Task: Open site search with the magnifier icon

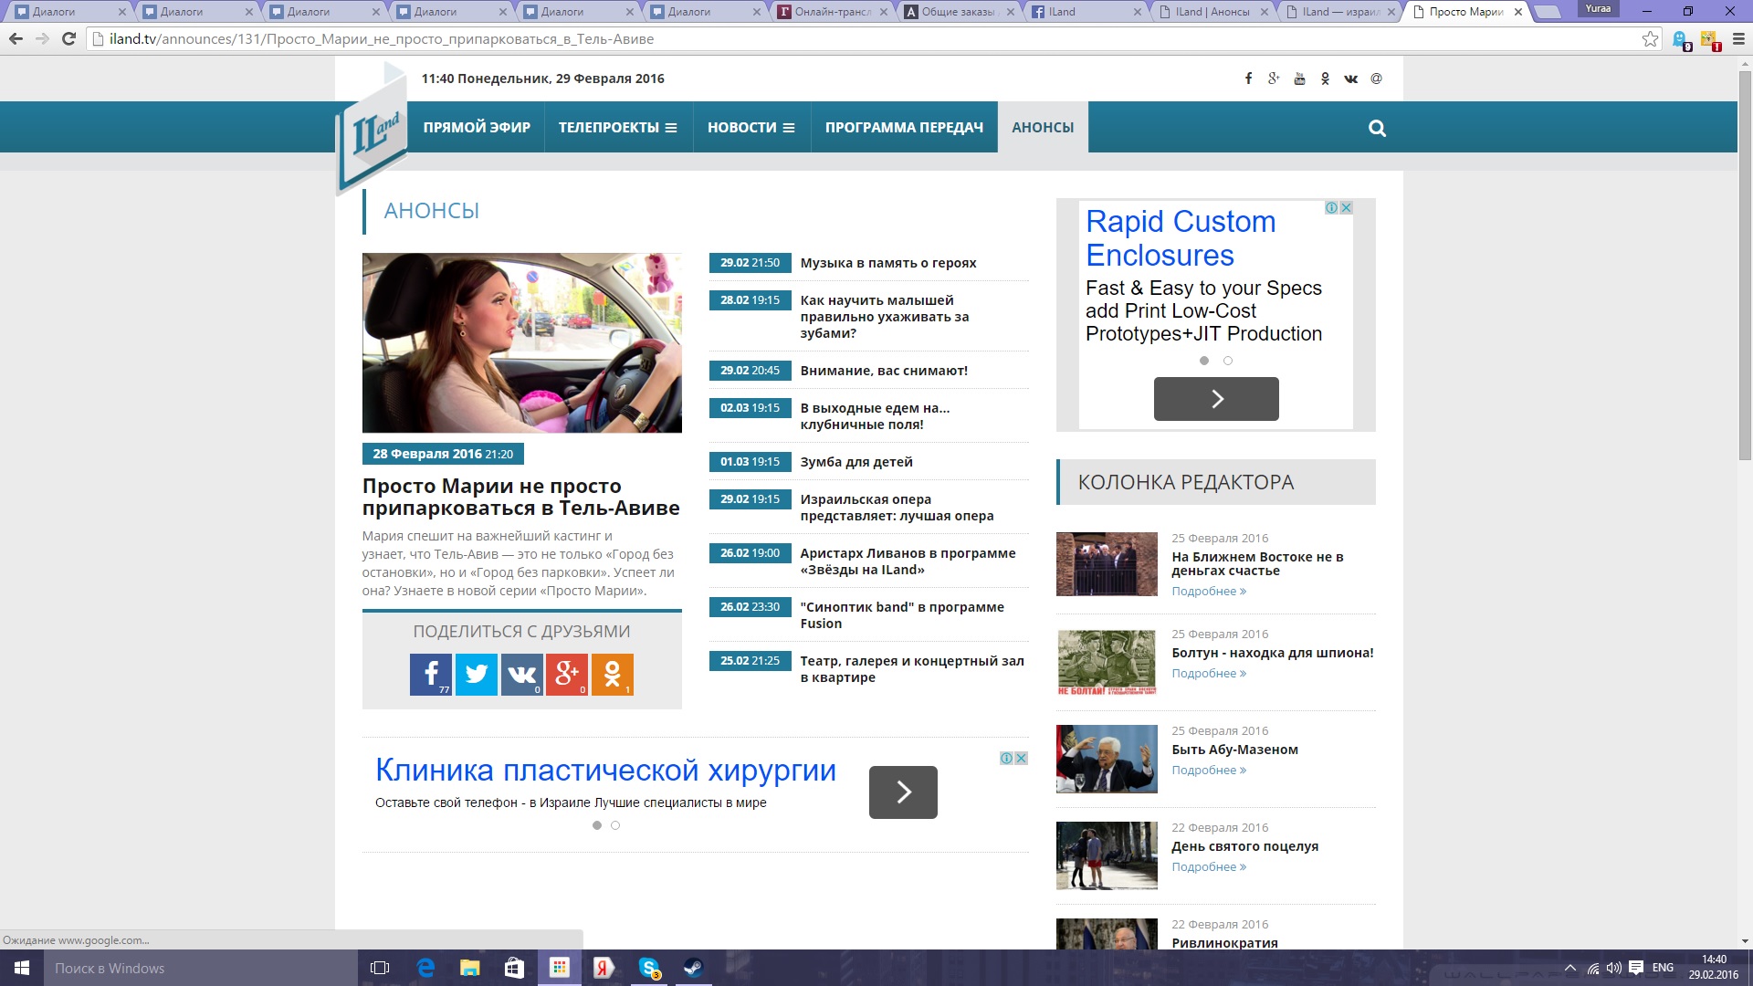Action: pos(1377,128)
